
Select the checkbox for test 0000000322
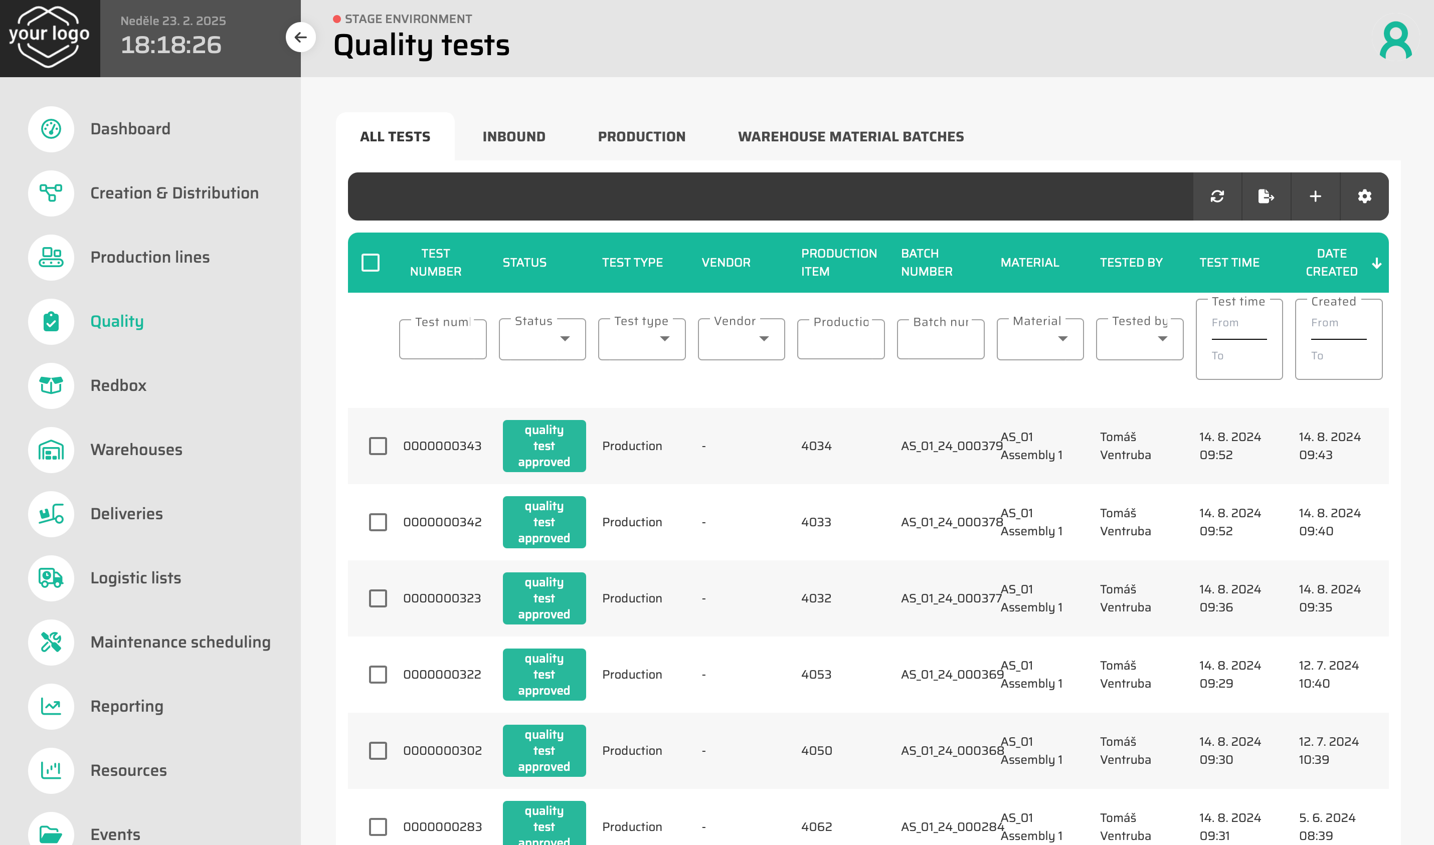pos(378,674)
